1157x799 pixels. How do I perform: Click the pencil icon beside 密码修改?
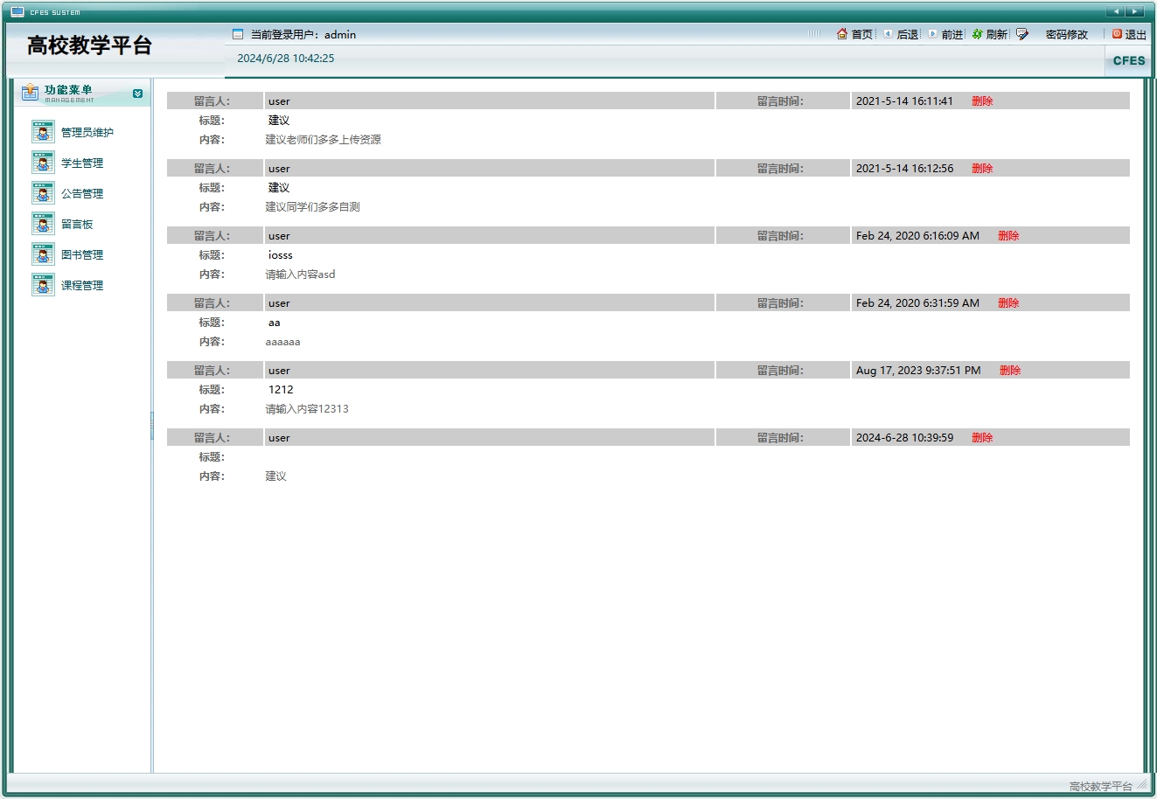(x=1021, y=33)
